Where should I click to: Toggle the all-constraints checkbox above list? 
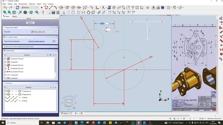point(5,55)
